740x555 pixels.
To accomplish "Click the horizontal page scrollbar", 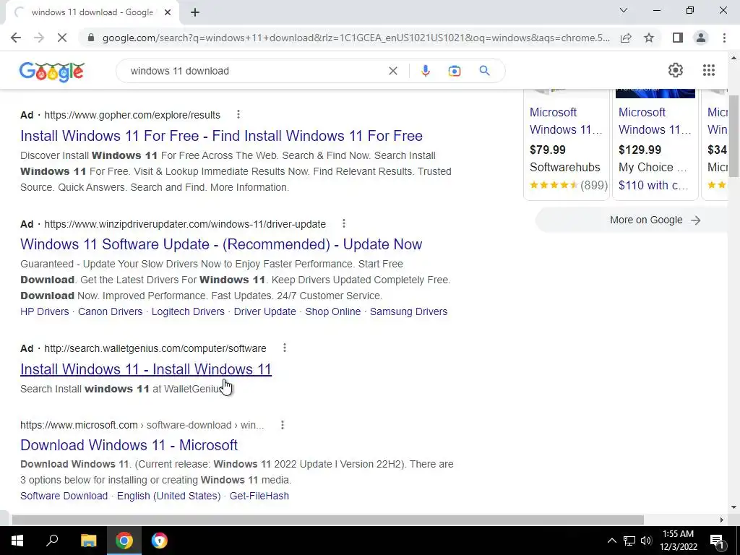I will 327,520.
